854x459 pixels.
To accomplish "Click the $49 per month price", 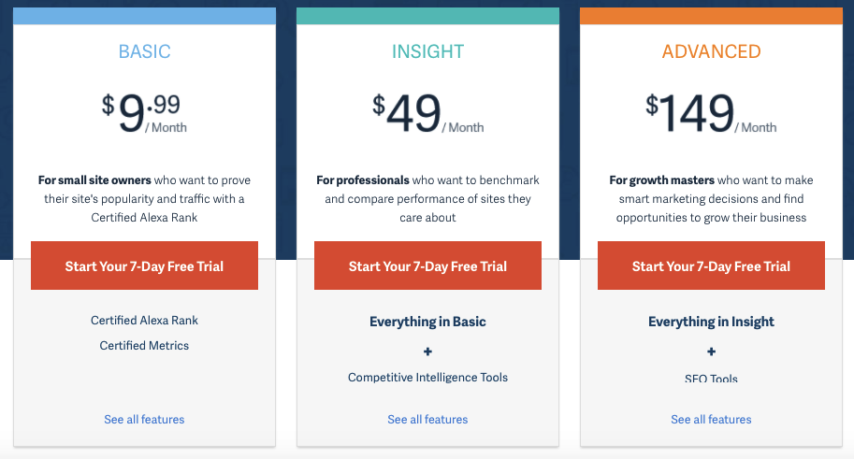I will click(x=427, y=114).
